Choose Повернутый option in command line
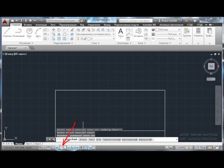 [x=145, y=140]
